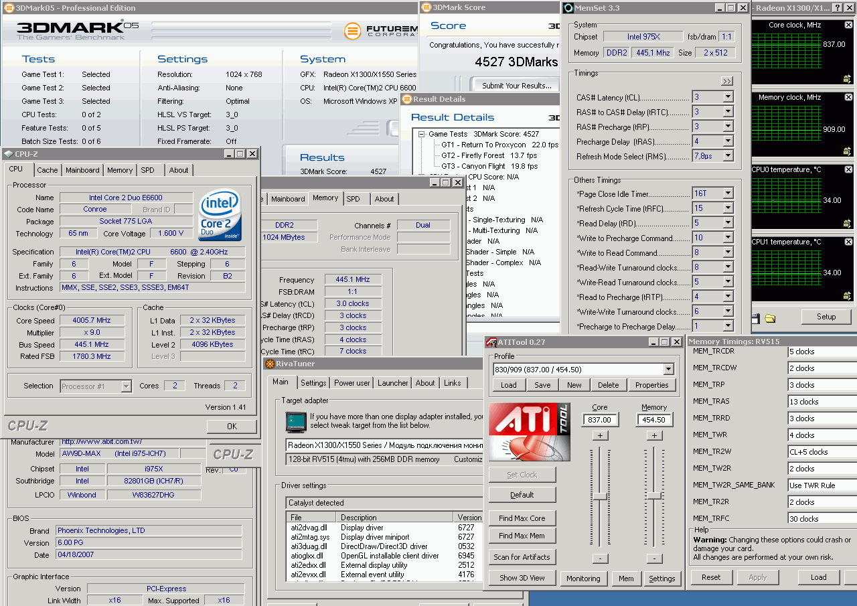Click the Core clock vertical slider
The width and height of the screenshot is (857, 606).
600,497
